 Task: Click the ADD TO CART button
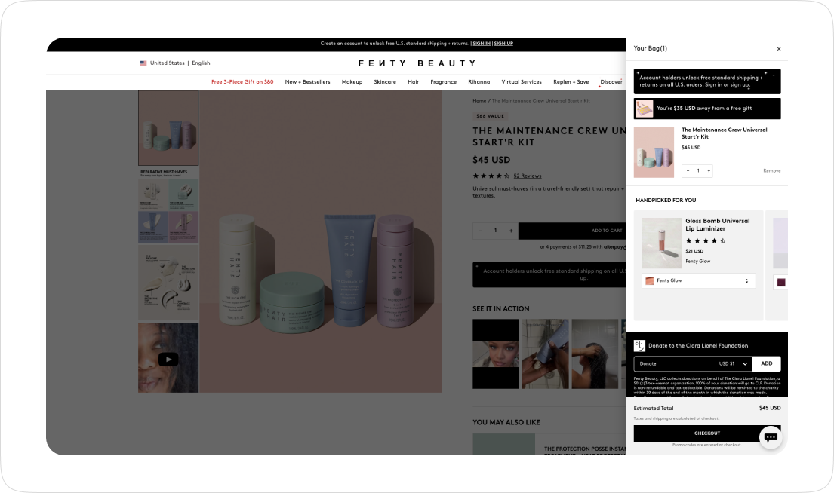click(572, 231)
